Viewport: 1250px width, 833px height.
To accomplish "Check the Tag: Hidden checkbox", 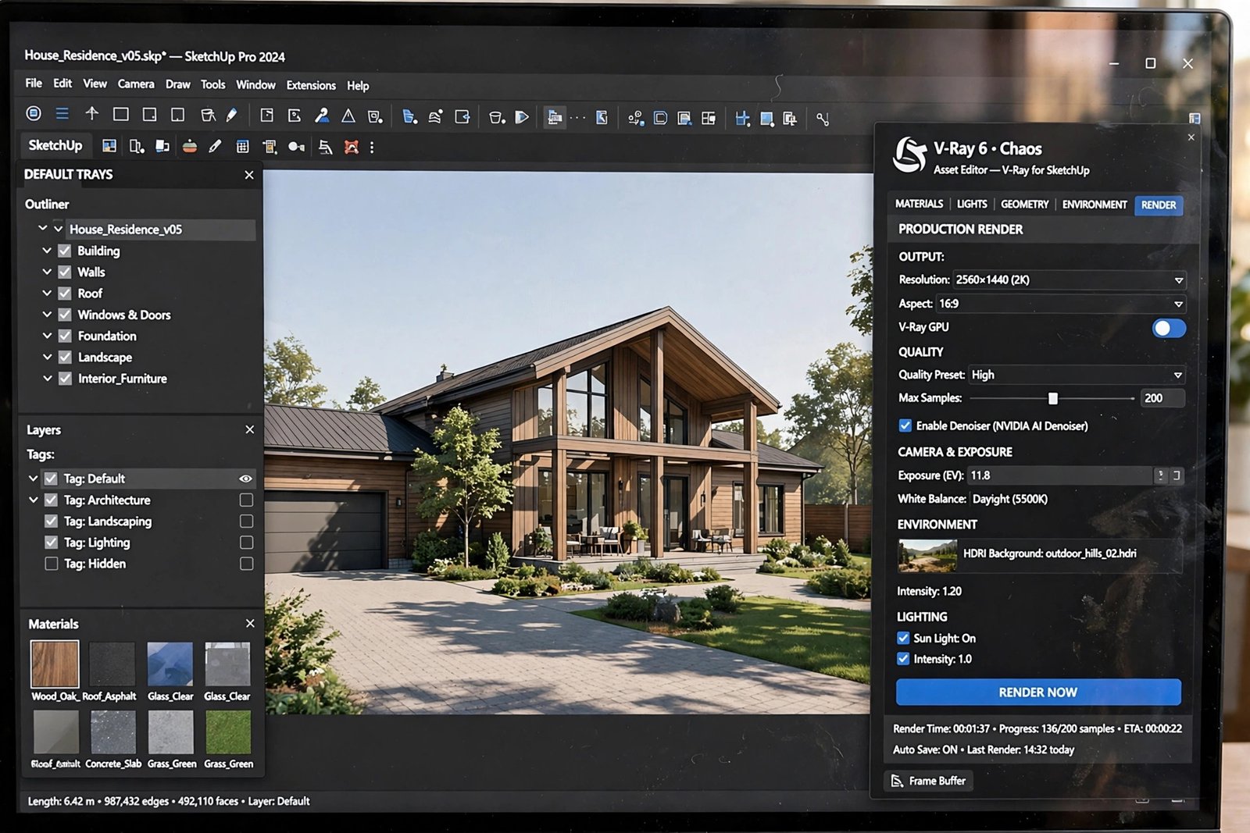I will 52,564.
